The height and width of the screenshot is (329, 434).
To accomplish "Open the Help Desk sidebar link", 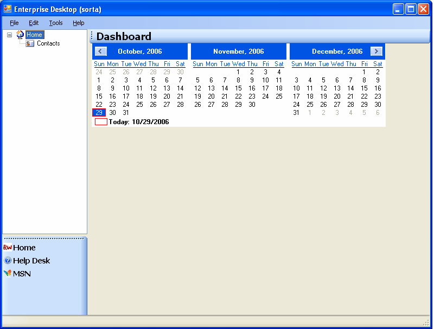I will 31,261.
